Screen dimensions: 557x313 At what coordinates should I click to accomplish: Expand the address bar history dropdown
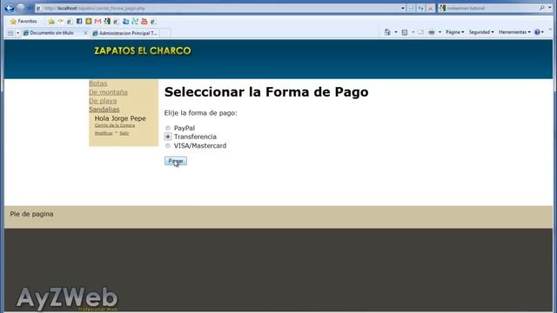(x=402, y=8)
